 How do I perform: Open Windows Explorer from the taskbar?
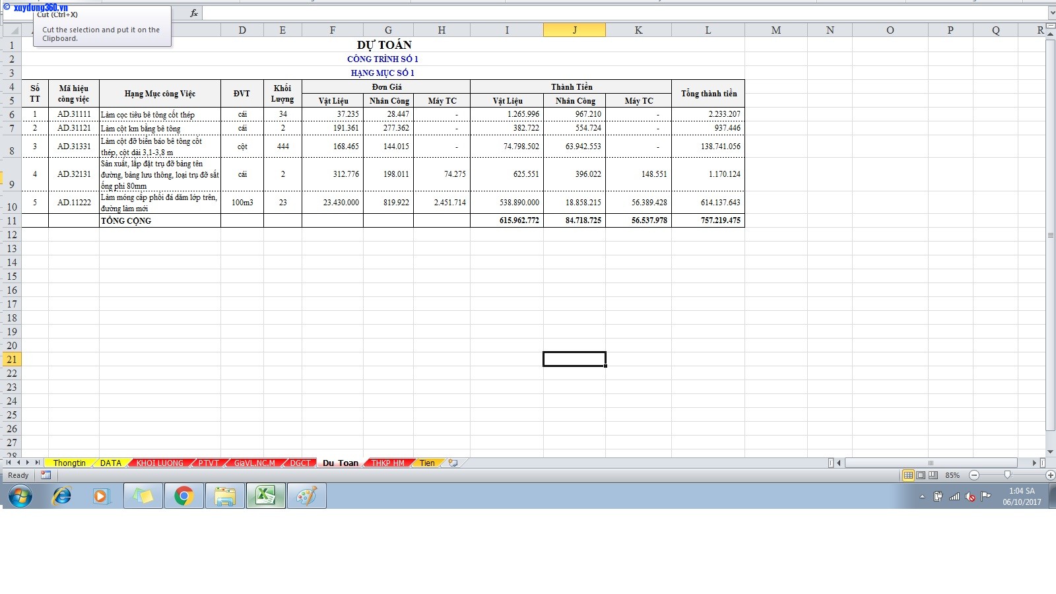pos(225,496)
